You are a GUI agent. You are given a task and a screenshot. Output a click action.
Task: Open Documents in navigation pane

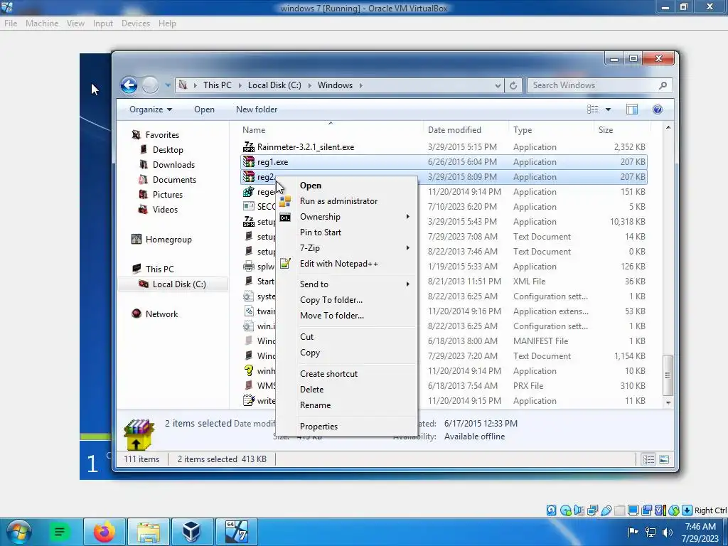pos(174,180)
